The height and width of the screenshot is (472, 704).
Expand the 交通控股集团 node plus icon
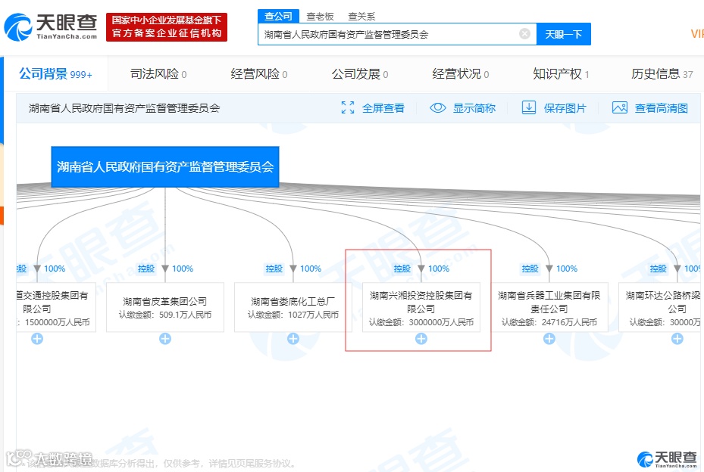coord(37,339)
